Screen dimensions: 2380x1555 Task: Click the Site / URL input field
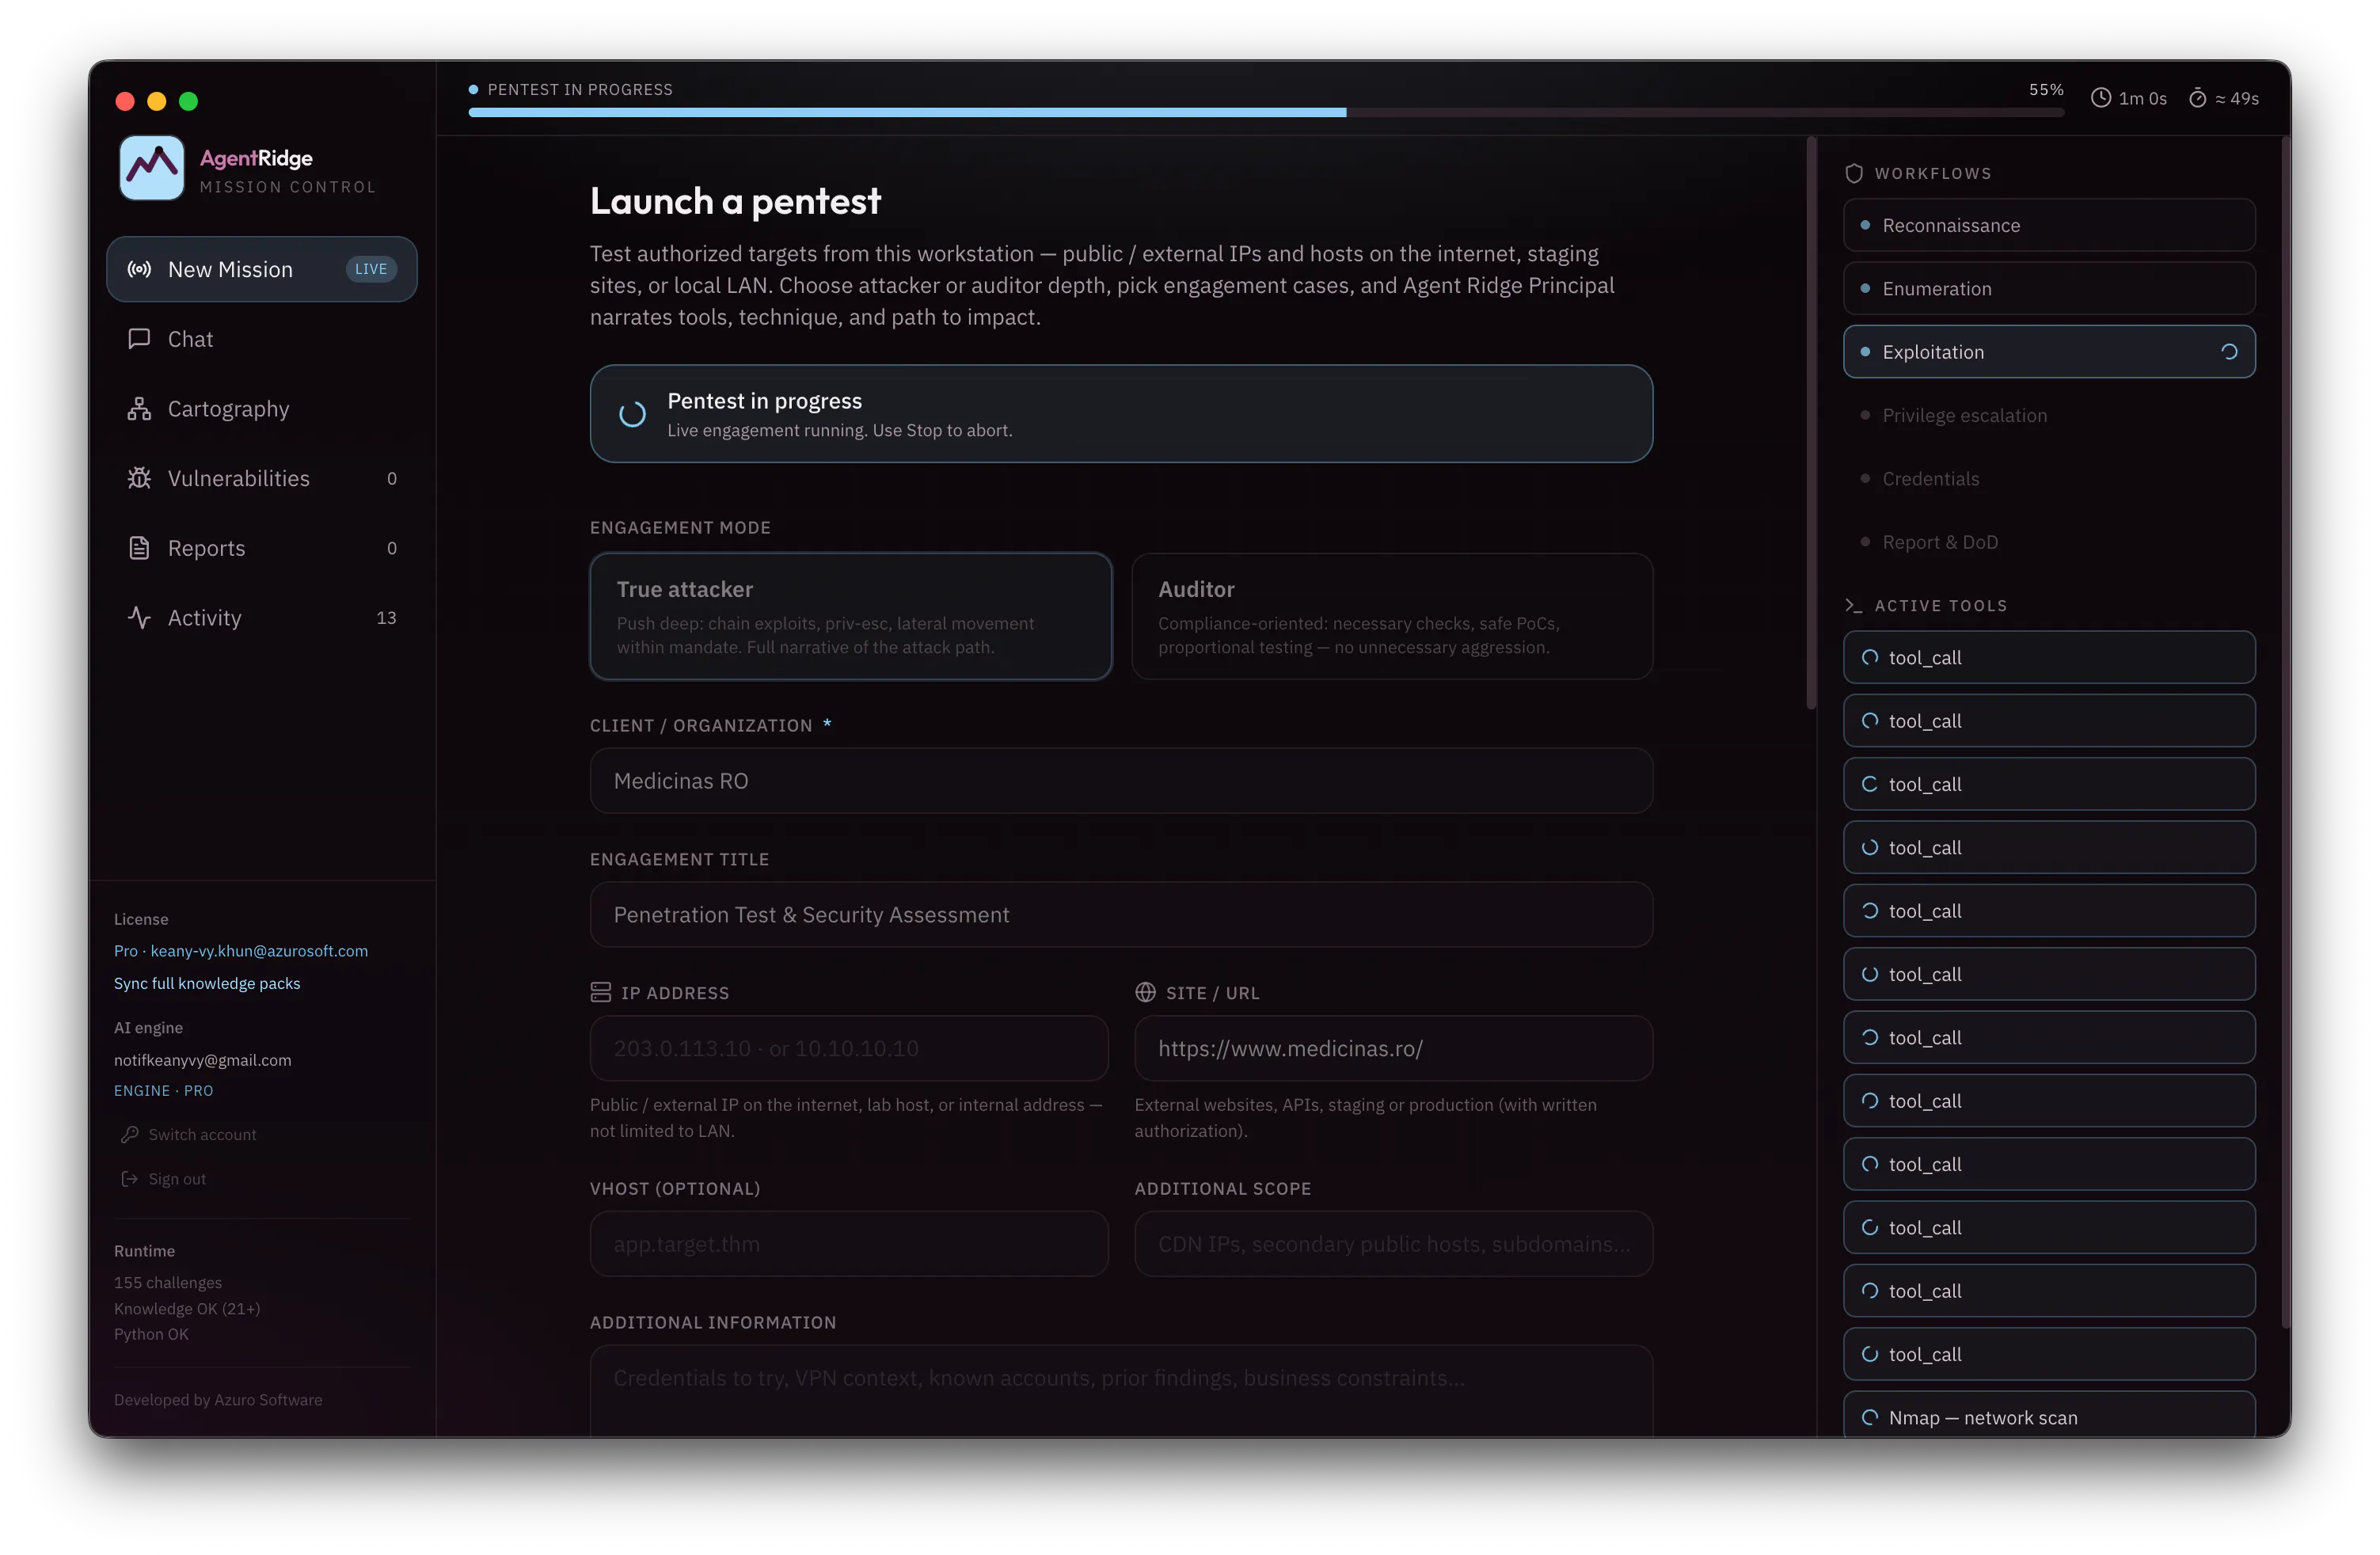[1394, 1048]
